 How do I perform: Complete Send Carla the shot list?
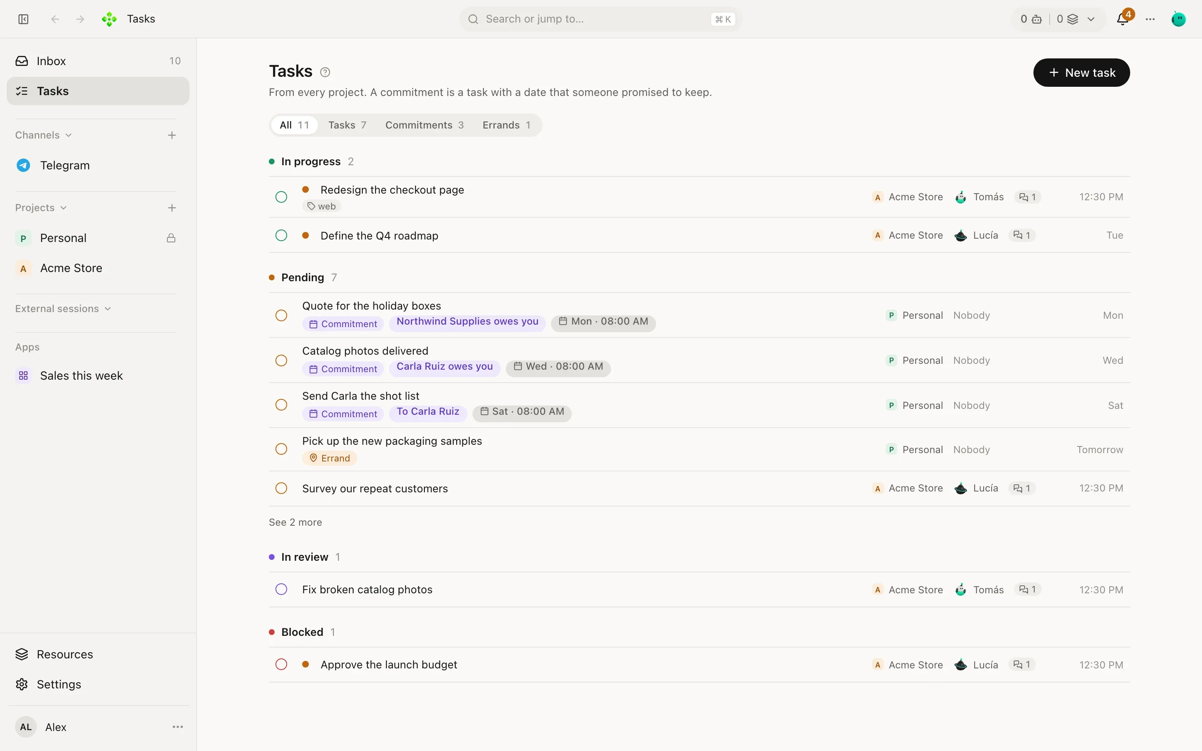coord(281,405)
